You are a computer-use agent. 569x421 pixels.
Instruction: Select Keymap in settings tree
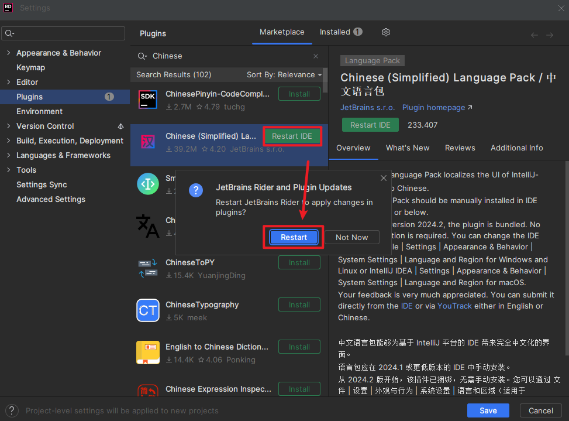[31, 67]
